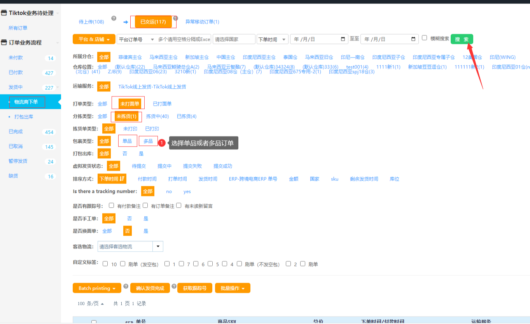Open 已取消 orders in sidebar
Screen dimensions: 530x324
coord(16,146)
